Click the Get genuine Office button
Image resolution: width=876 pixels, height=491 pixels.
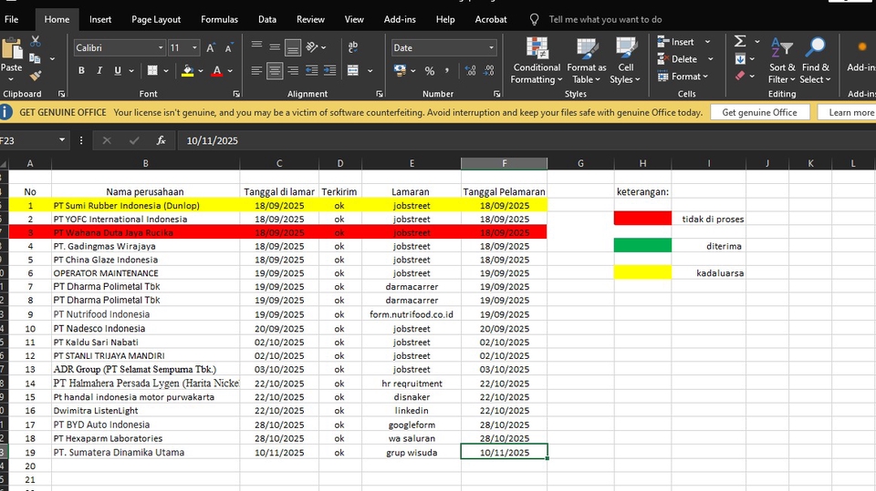tap(759, 112)
